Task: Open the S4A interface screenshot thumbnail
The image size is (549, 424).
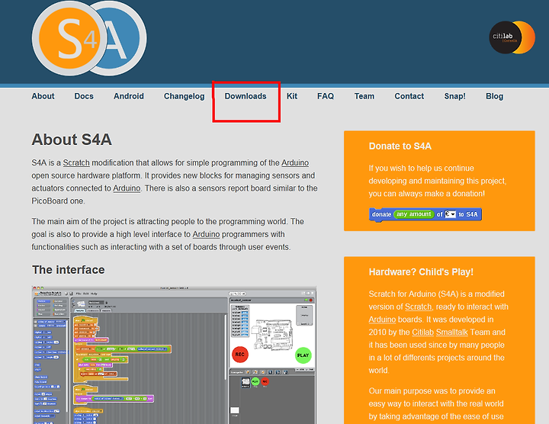Action: point(174,355)
